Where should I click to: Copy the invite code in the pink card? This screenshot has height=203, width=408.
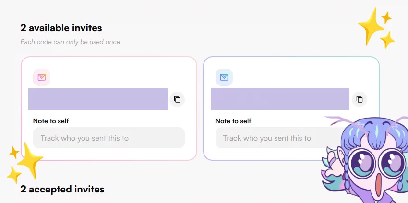click(177, 99)
